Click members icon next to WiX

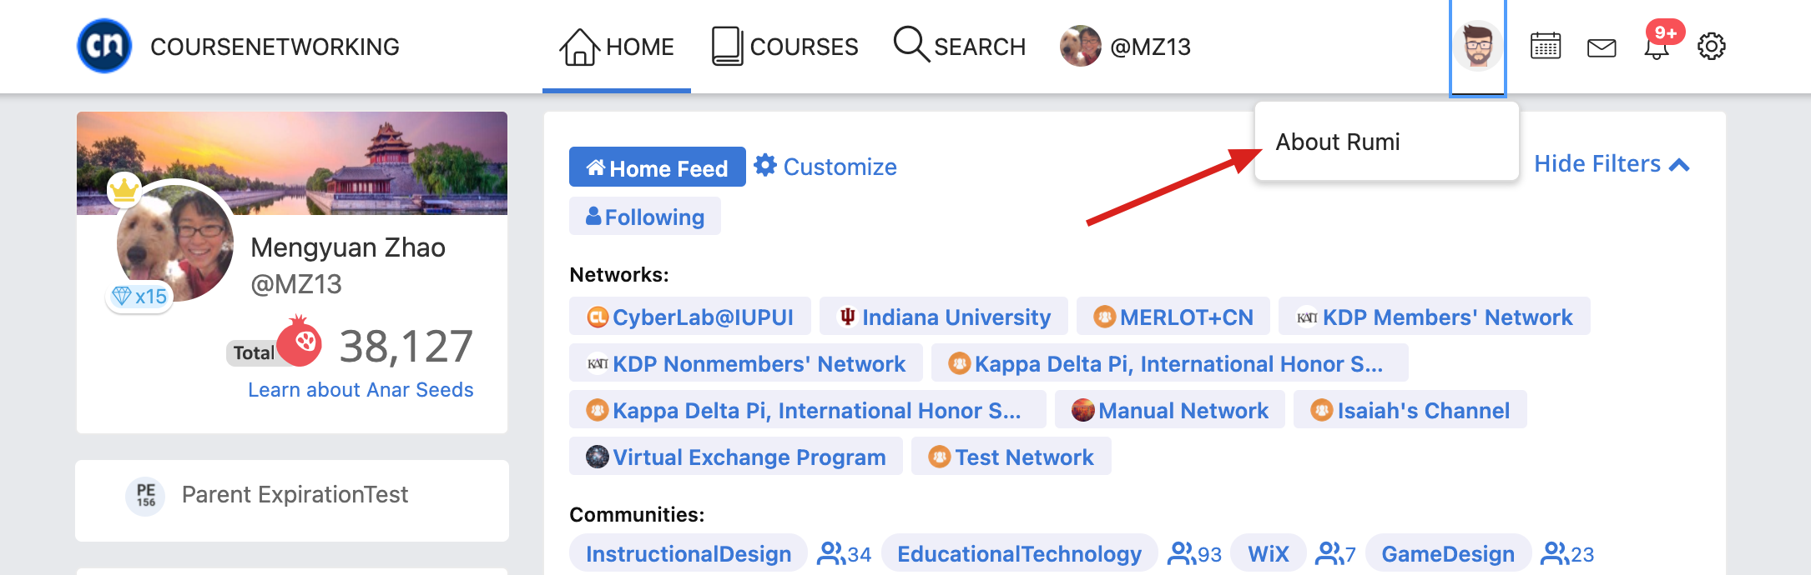(x=1329, y=553)
